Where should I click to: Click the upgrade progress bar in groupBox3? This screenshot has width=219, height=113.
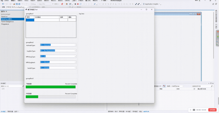pos(51,97)
